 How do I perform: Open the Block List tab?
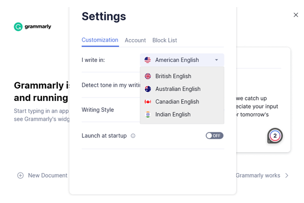pos(165,40)
